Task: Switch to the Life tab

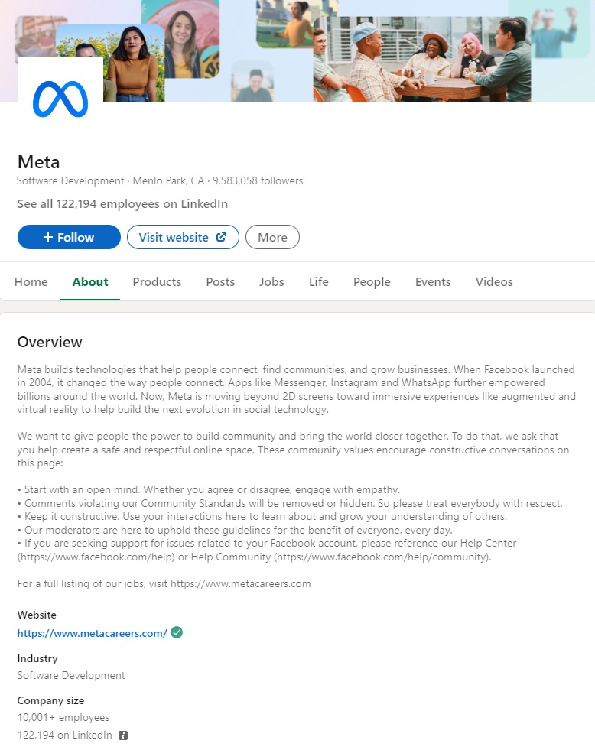Action: [318, 281]
